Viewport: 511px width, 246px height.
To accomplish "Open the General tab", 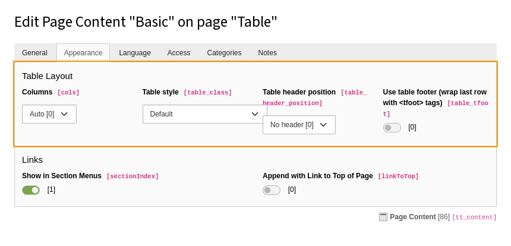I will [34, 53].
